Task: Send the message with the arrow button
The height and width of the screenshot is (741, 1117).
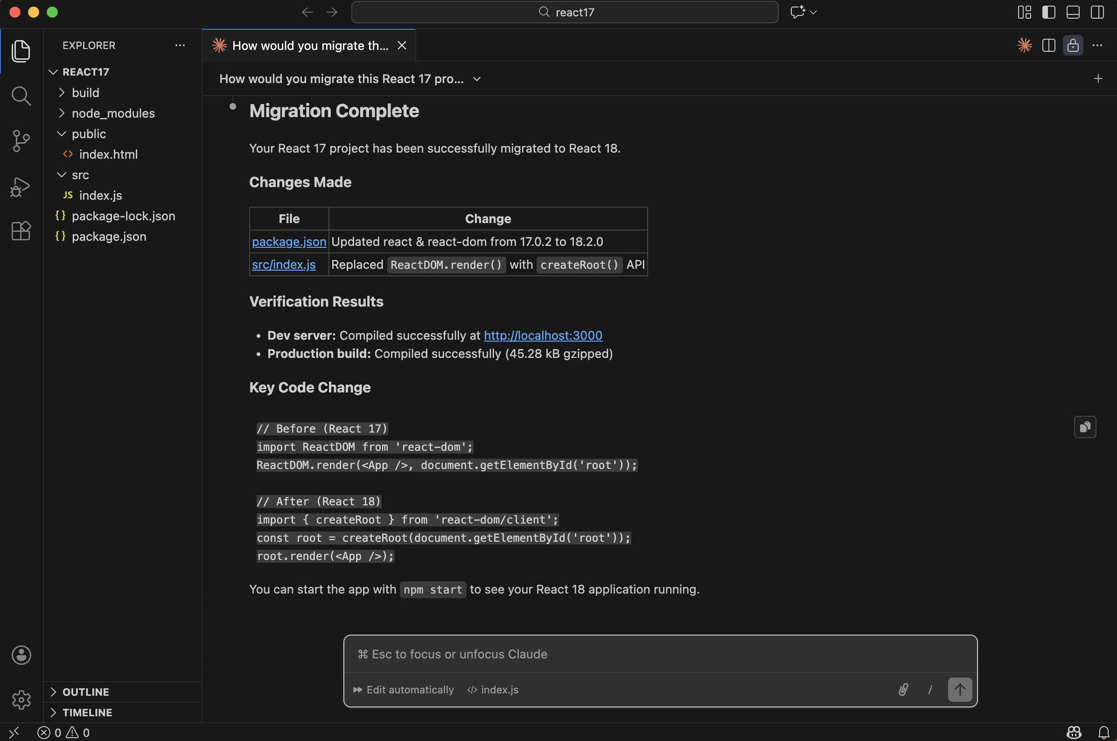Action: click(959, 690)
